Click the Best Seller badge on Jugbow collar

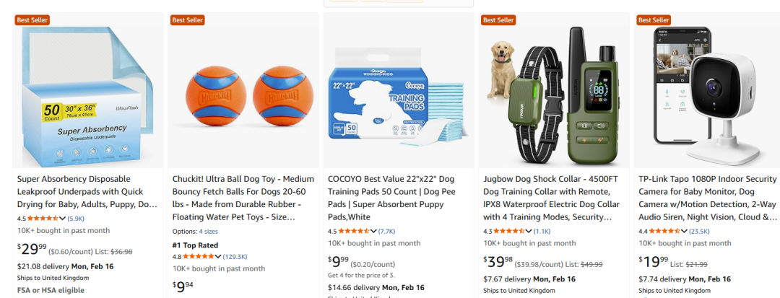click(498, 20)
